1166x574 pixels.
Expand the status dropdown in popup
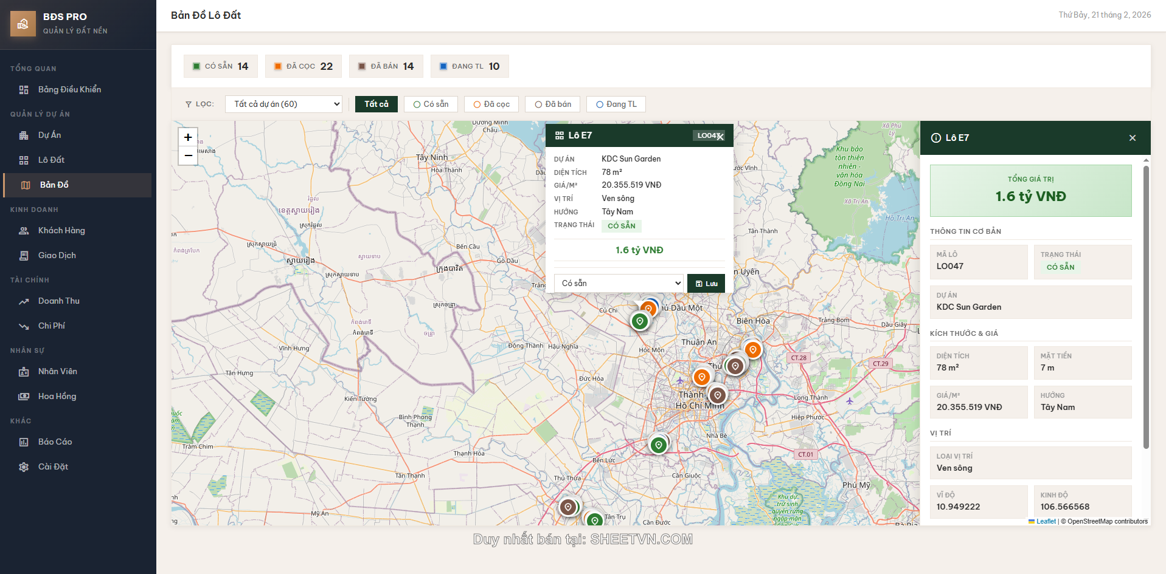coord(619,284)
